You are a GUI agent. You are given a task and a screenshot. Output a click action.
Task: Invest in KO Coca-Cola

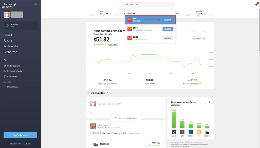tap(168, 20)
